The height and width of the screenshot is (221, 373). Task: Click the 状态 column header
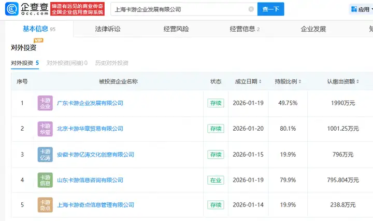[216, 81]
